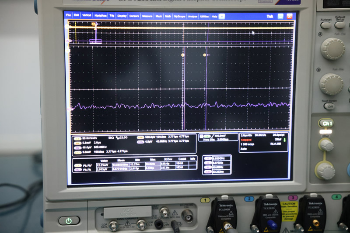Click the 400.0mV trigger level readout

(220, 136)
